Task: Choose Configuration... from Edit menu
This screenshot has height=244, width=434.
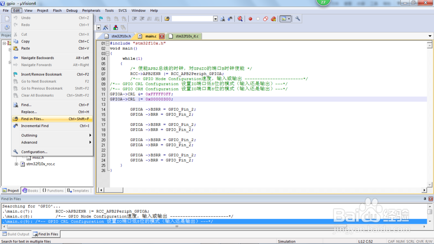Action: click(53, 152)
